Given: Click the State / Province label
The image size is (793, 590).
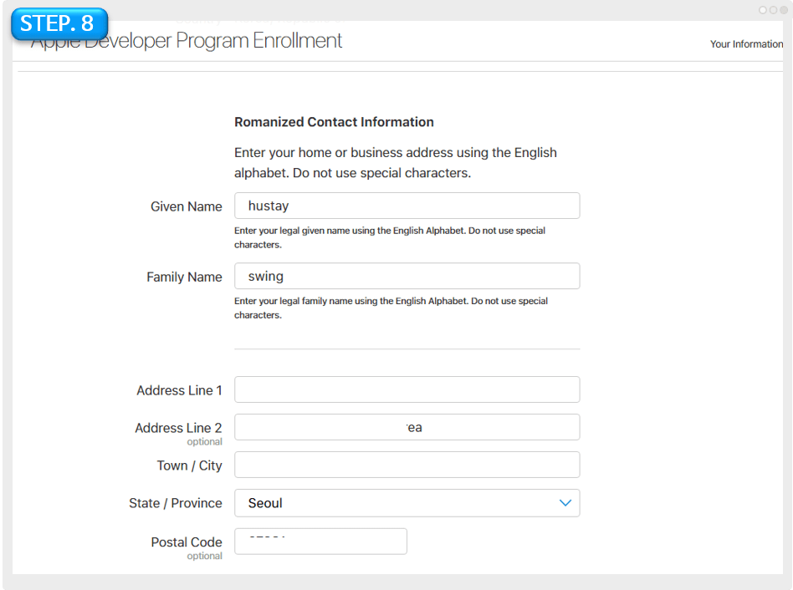Looking at the screenshot, I should [x=176, y=503].
